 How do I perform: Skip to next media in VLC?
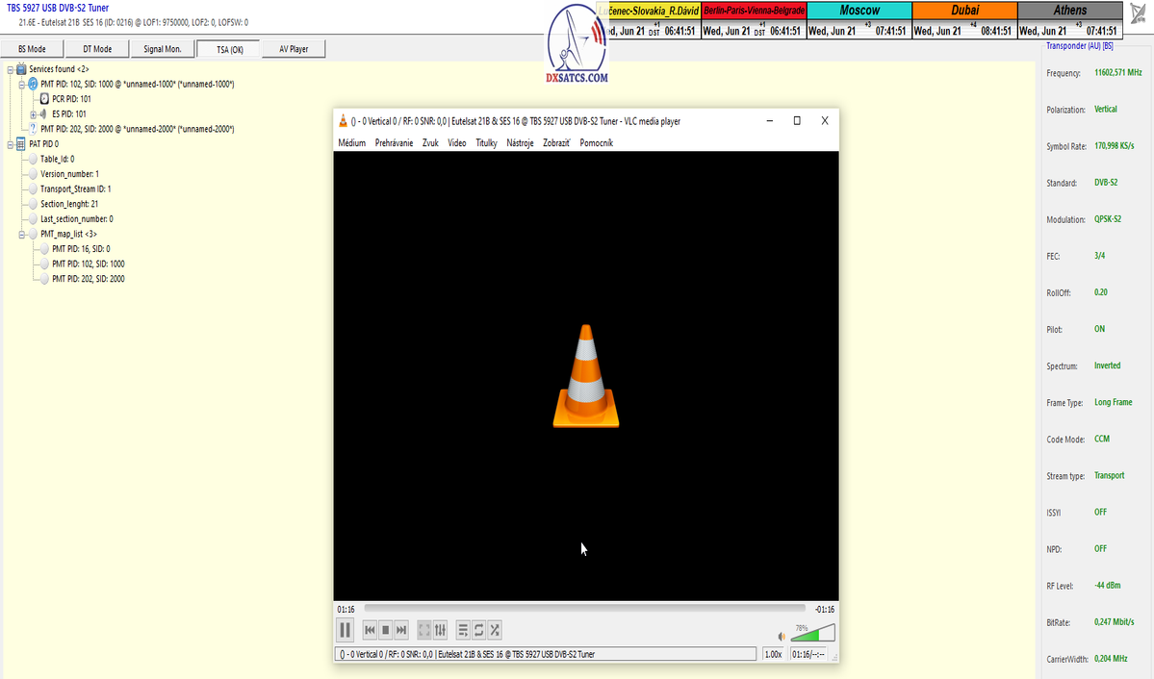pos(401,630)
